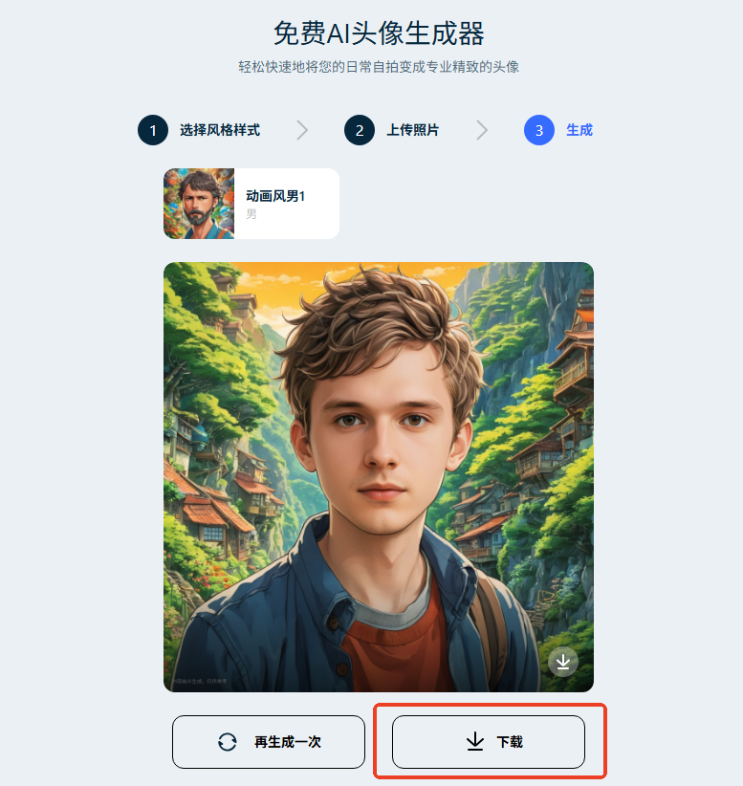This screenshot has width=743, height=786.
Task: Click the subtitle text under the title
Action: click(x=379, y=67)
